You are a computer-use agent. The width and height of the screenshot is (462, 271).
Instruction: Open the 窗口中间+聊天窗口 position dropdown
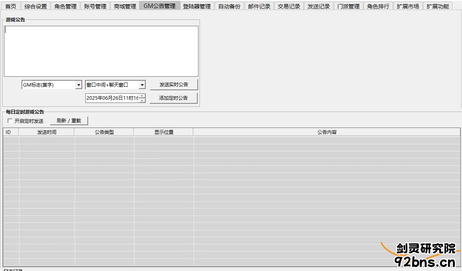142,85
